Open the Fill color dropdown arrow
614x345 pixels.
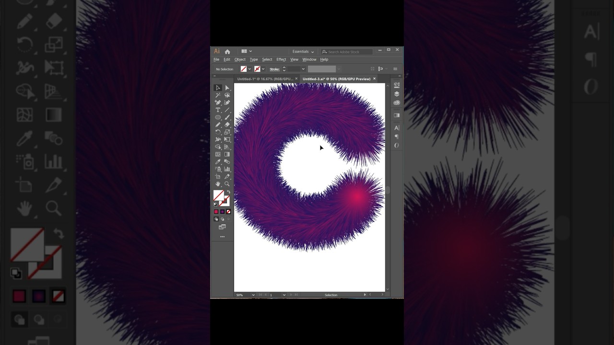pyautogui.click(x=249, y=69)
